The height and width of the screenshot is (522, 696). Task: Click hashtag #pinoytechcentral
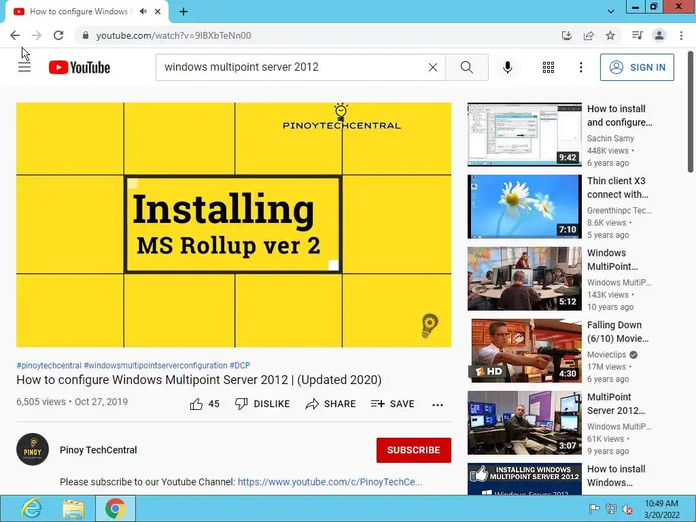49,365
